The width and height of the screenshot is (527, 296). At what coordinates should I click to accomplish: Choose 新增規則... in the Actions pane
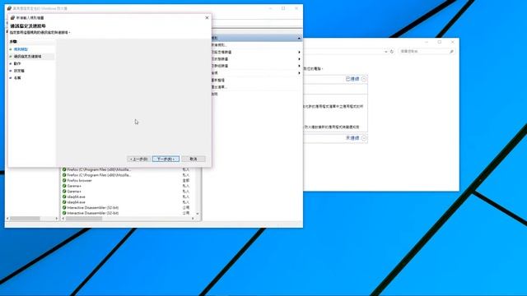[219, 45]
